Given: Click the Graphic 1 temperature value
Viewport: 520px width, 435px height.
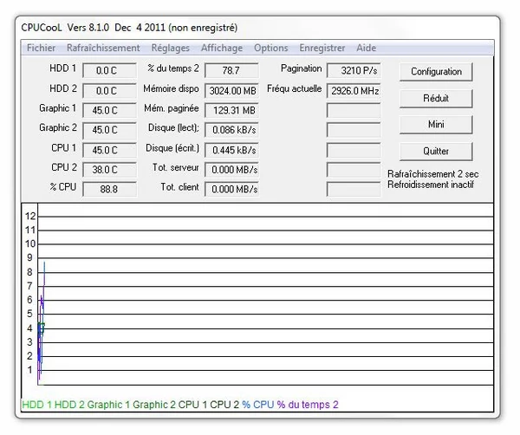Looking at the screenshot, I should coord(109,110).
